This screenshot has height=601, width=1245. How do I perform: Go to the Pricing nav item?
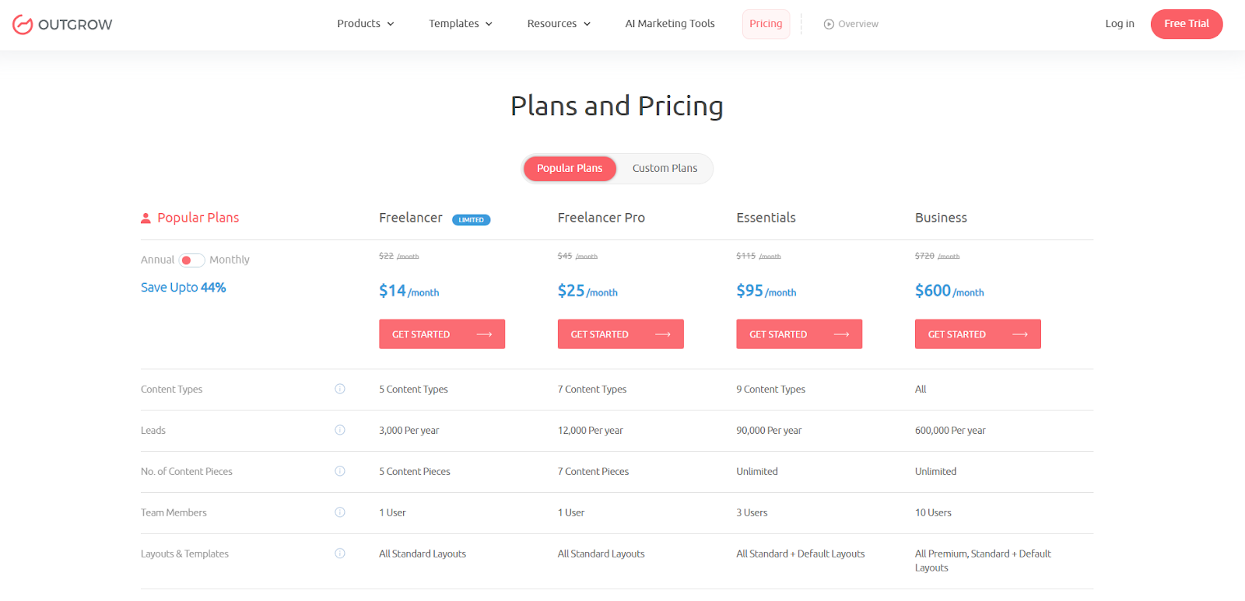click(x=766, y=24)
